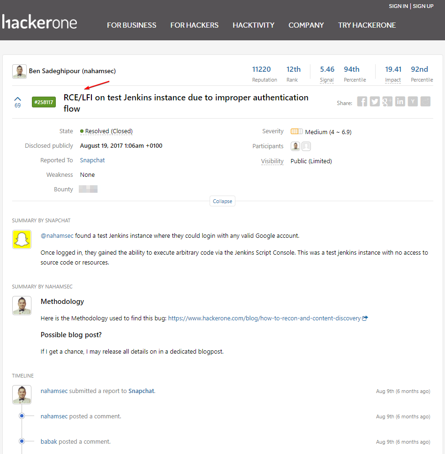
Task: Click the HackerOne logo
Action: (39, 22)
